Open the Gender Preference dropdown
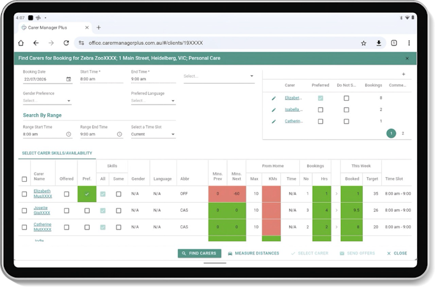The image size is (435, 287). [47, 101]
